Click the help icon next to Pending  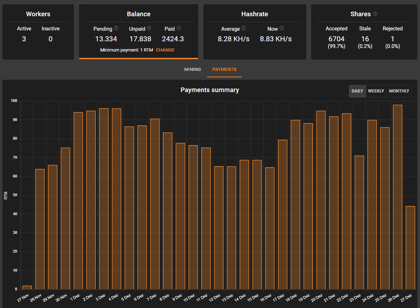(116, 28)
